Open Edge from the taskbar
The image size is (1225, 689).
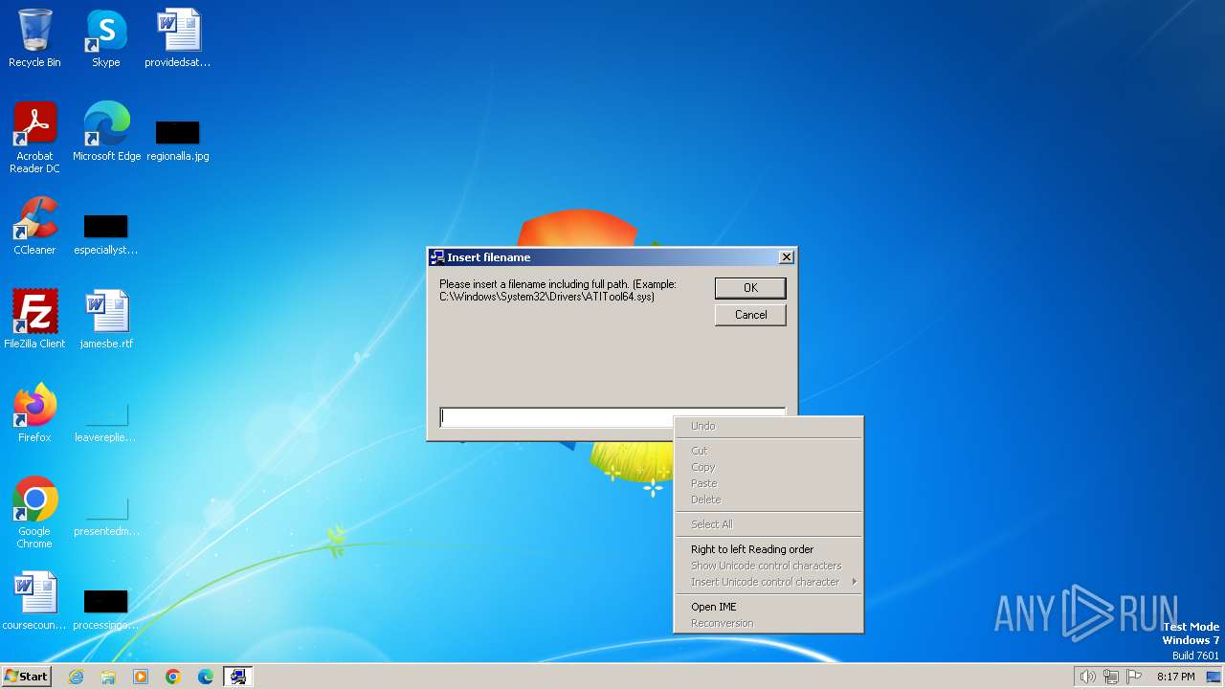(x=206, y=677)
